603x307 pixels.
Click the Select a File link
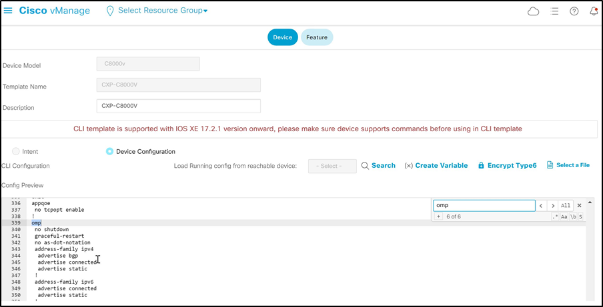pos(573,165)
